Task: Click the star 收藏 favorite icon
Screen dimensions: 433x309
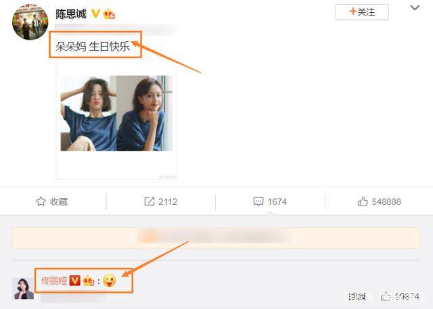Action: (41, 201)
